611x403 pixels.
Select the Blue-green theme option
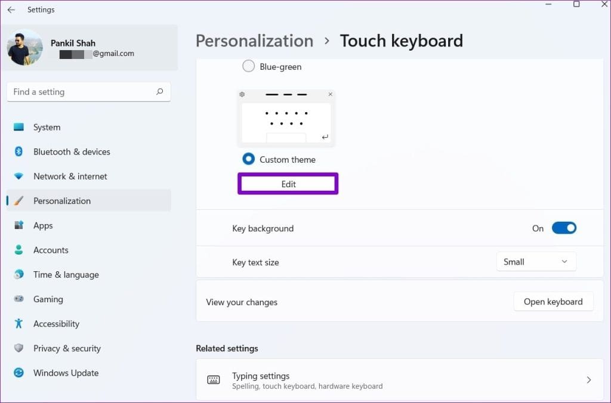point(248,66)
